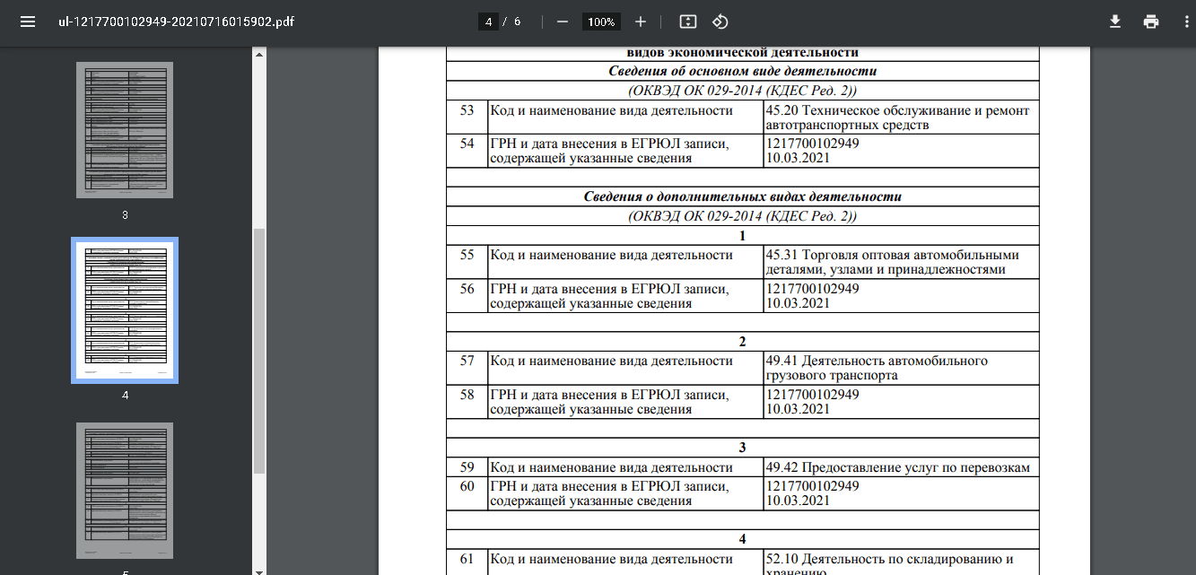Print the PDF document

coord(1151,22)
